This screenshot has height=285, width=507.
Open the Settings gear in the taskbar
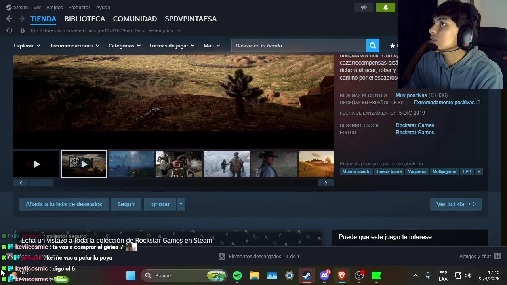(290, 275)
